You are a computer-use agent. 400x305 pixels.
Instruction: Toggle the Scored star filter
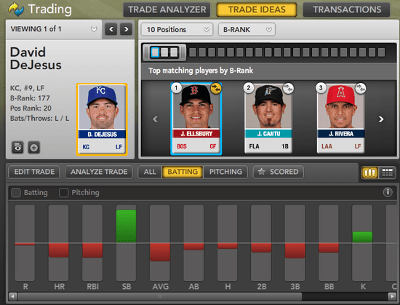(279, 172)
